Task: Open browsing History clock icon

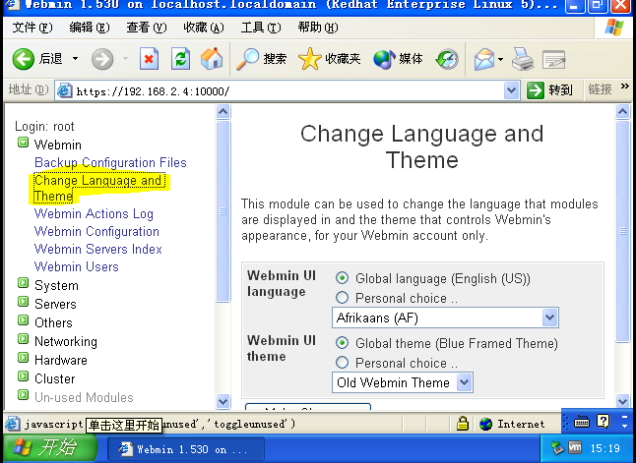Action: pos(447,60)
